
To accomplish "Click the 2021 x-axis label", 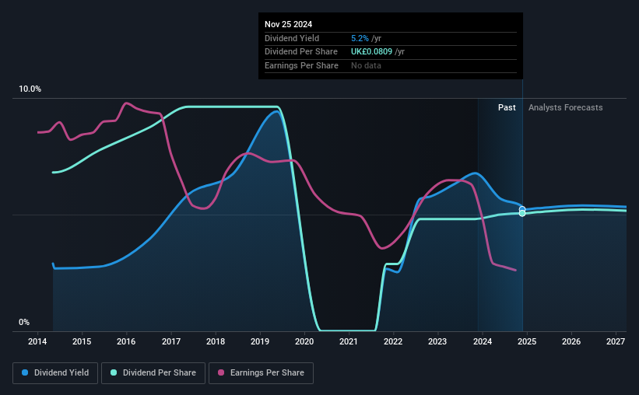I will click(349, 341).
